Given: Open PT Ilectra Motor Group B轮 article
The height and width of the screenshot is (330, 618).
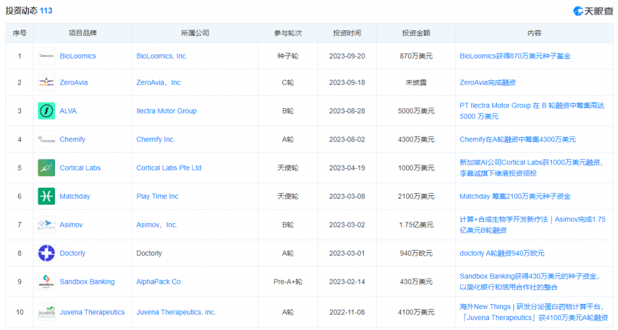Looking at the screenshot, I should click(x=532, y=111).
